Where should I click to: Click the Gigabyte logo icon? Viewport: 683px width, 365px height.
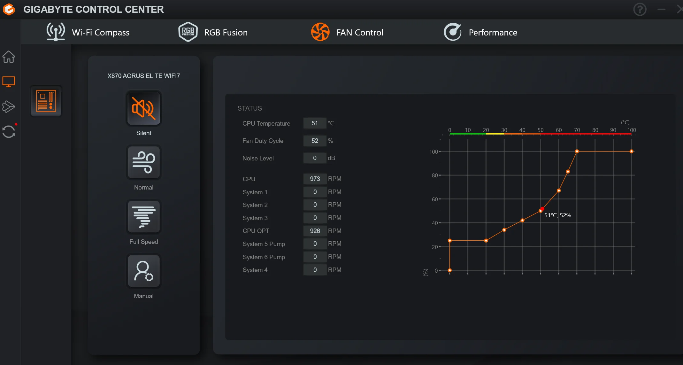[9, 9]
